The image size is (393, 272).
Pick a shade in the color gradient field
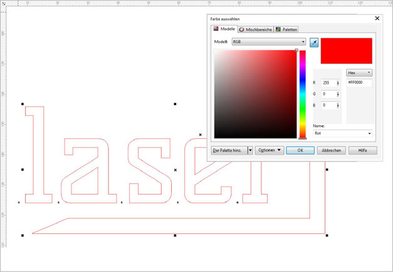click(255, 94)
